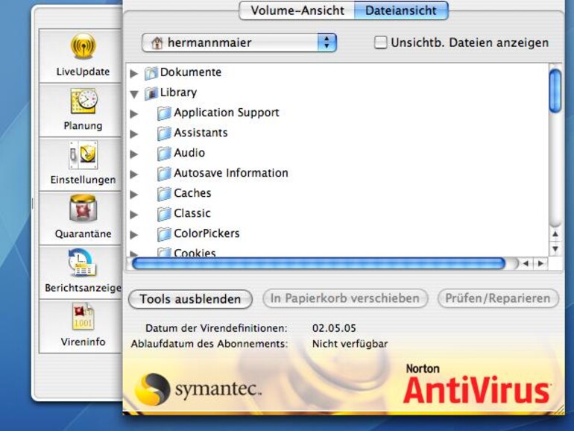Open the Planung clock calendar icon

(x=83, y=101)
